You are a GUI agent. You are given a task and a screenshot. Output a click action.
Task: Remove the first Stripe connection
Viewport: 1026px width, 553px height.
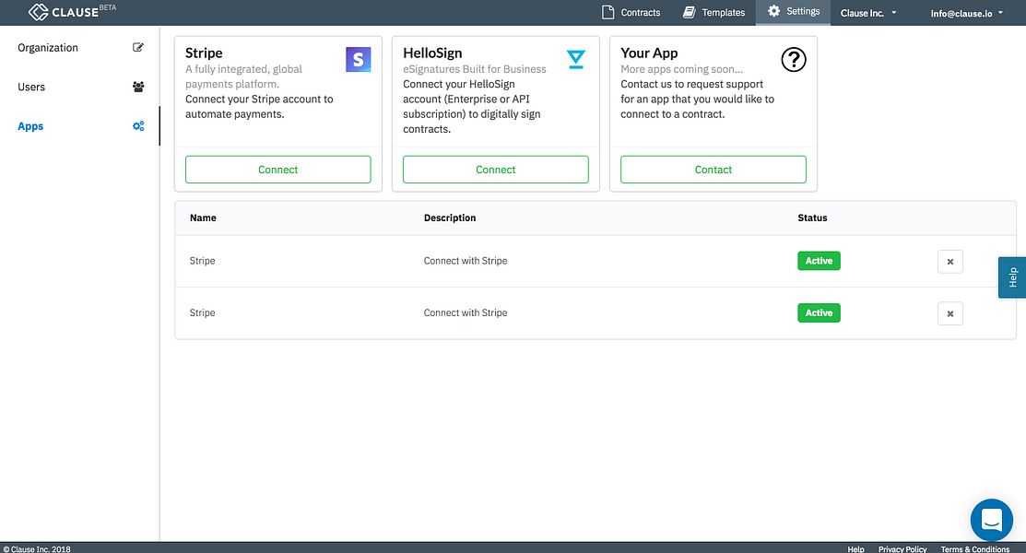pos(950,262)
